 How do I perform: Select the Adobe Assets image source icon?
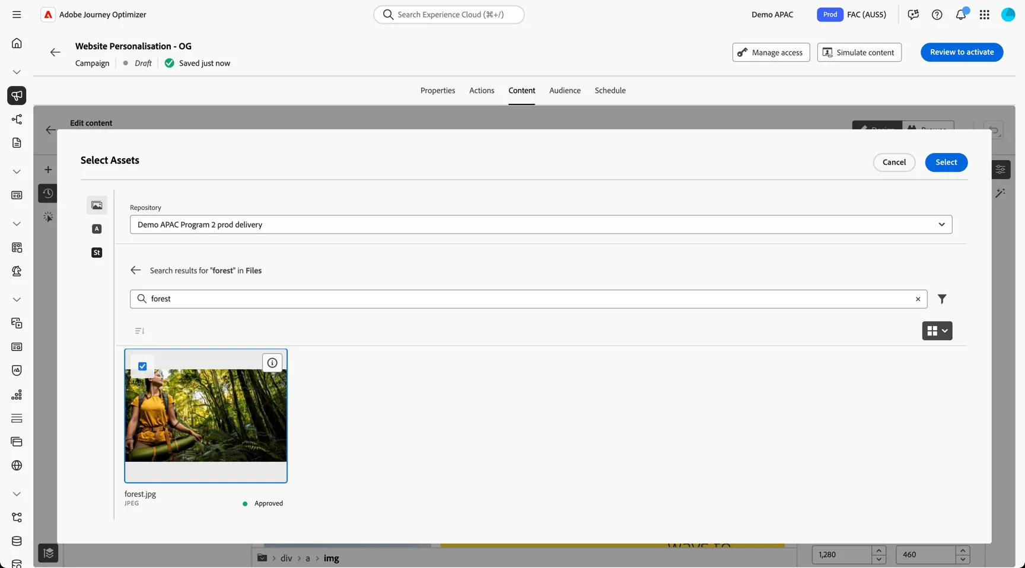97,205
